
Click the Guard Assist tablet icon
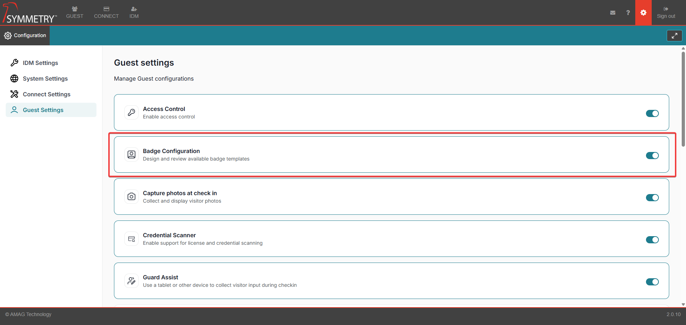[x=131, y=280]
